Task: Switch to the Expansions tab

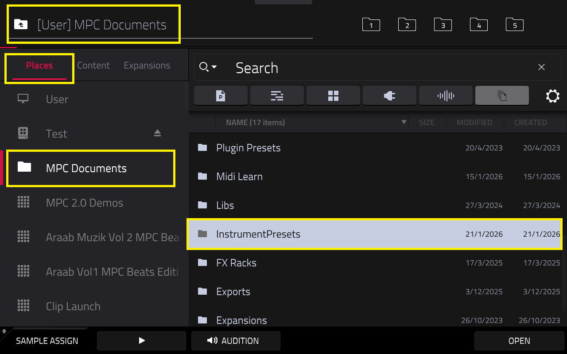Action: [x=147, y=65]
